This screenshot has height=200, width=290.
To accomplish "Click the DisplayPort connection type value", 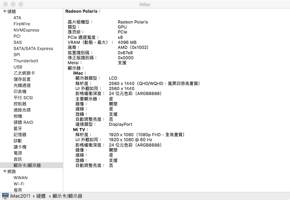I will click(120, 124).
